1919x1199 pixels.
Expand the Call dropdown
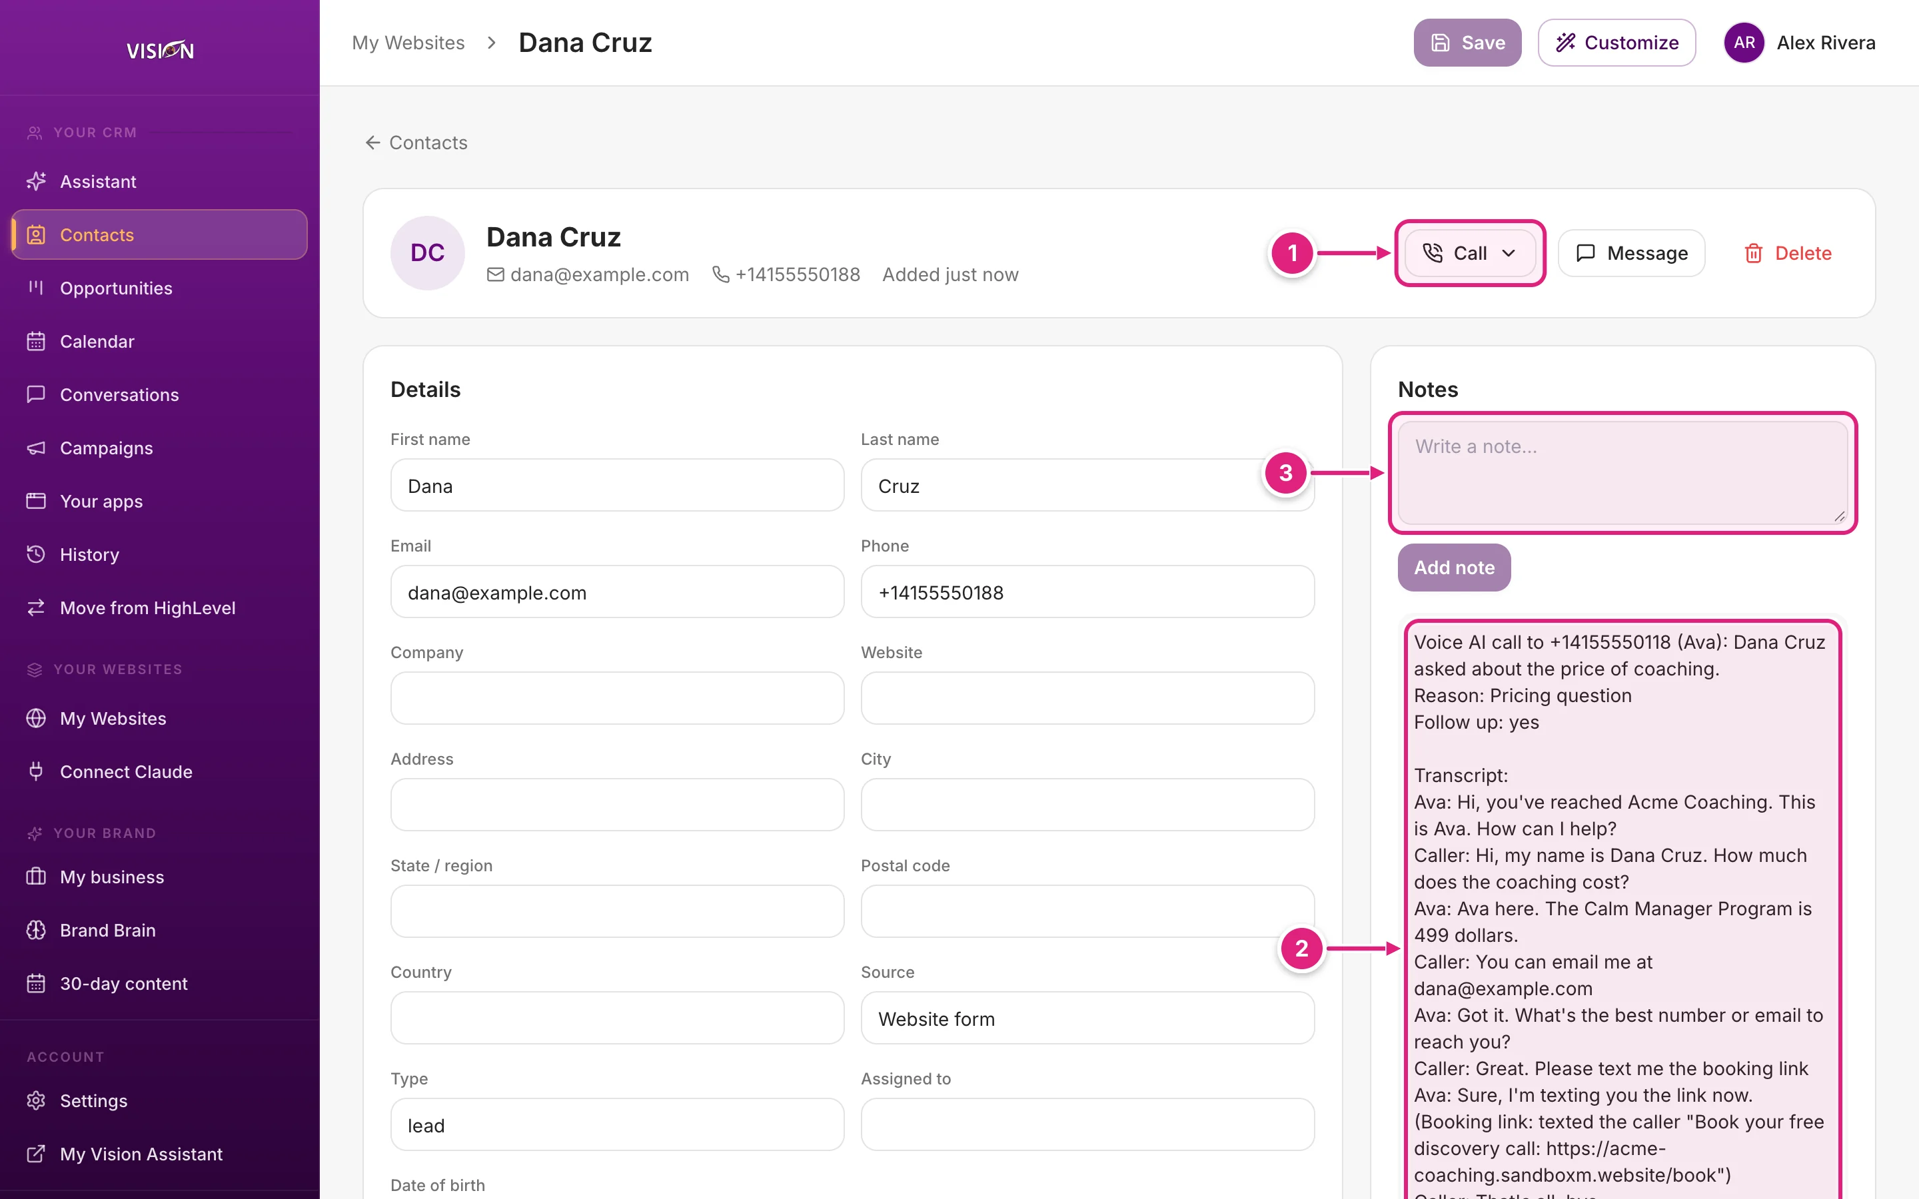1469,253
